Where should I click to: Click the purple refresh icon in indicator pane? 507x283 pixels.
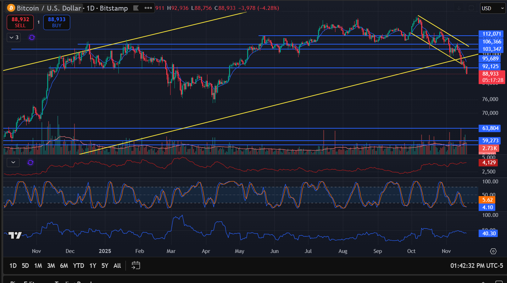[x=30, y=162]
